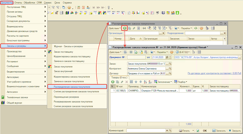Click the green user icon in second toolbar
The width and height of the screenshot is (243, 134).
coord(177,13)
